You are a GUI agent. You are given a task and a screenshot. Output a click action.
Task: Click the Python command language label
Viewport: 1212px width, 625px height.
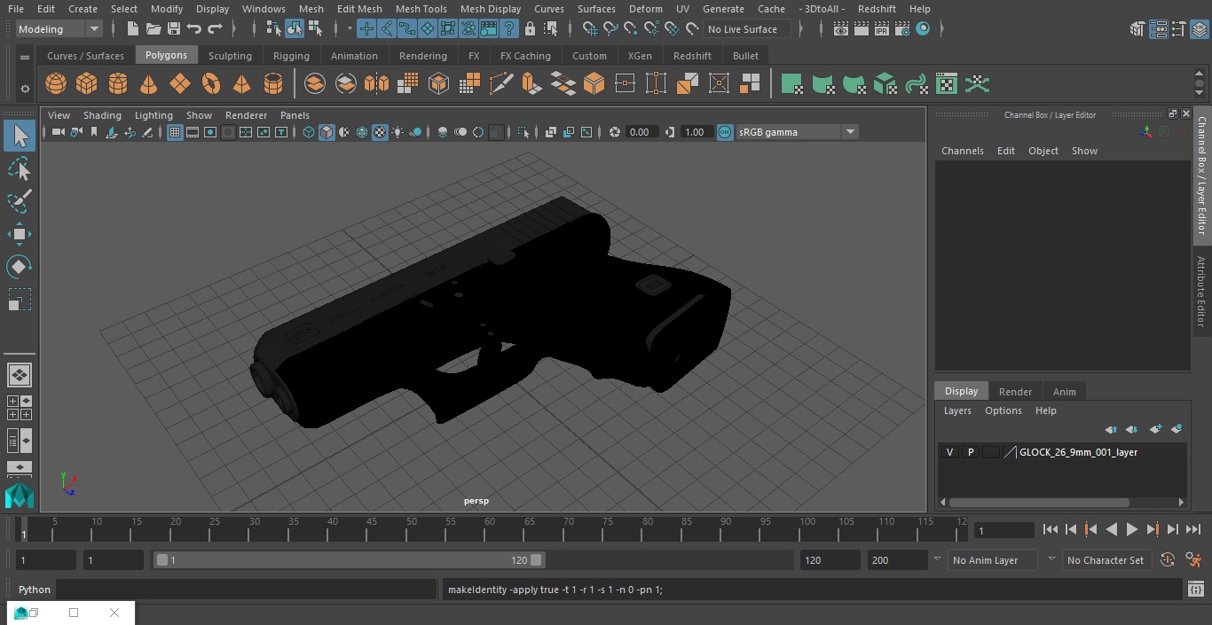pyautogui.click(x=35, y=590)
